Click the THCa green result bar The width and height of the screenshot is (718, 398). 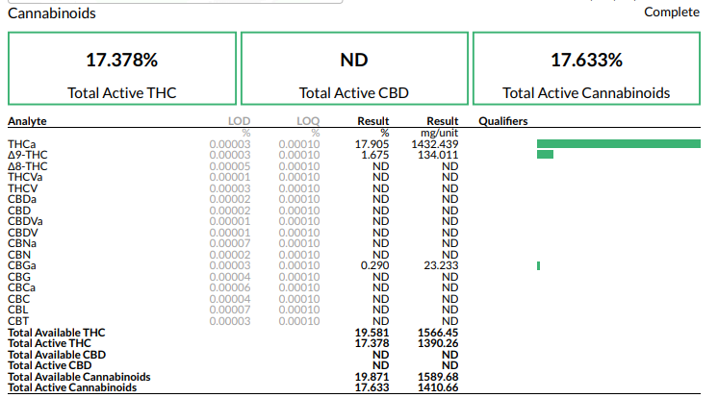click(x=618, y=144)
